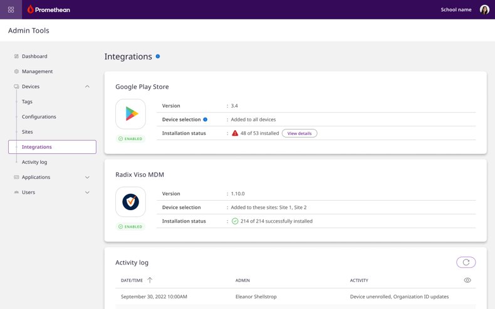Collapse the Devices section chevron

88,87
